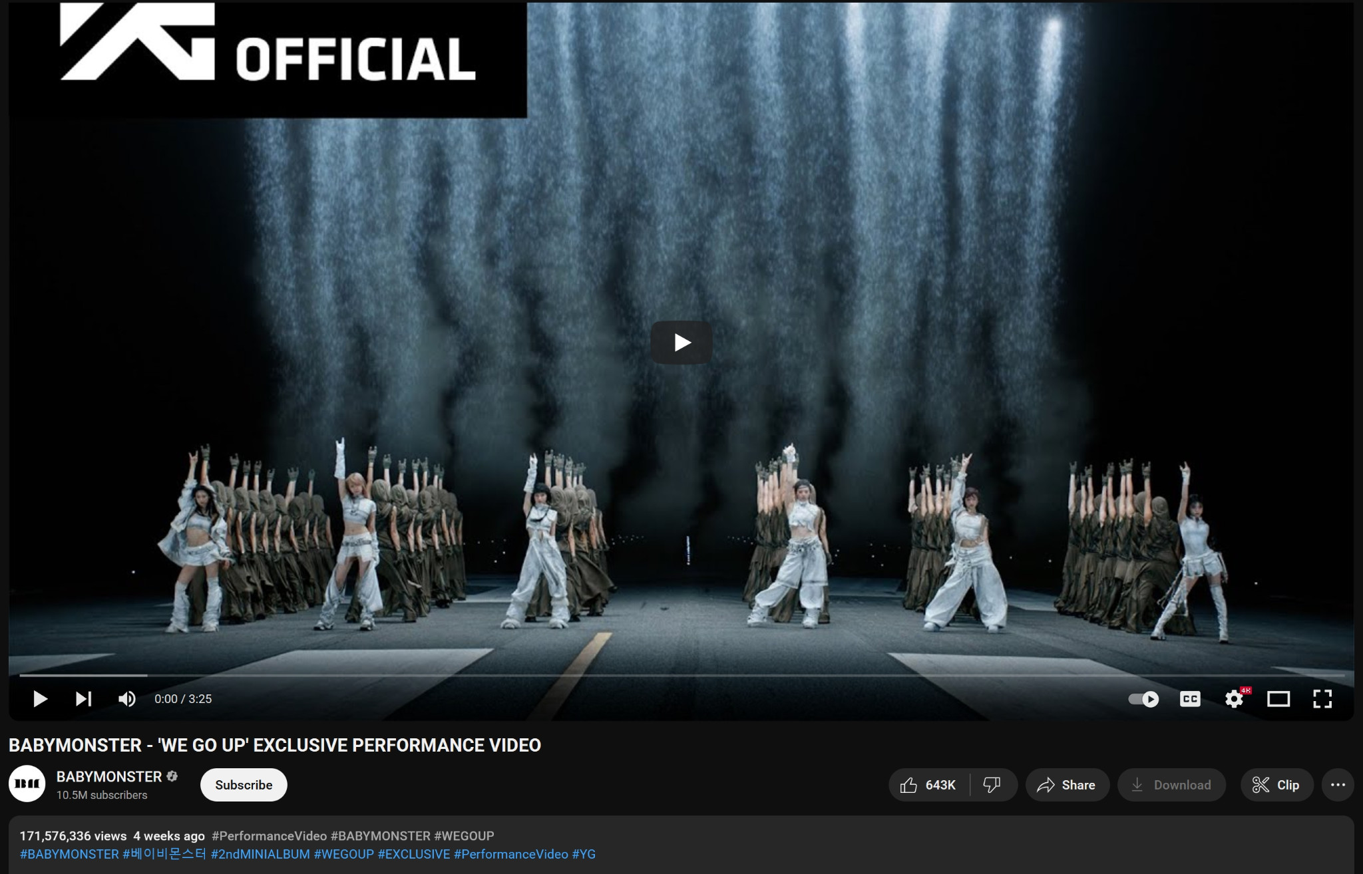This screenshot has width=1363, height=874.
Task: Open the #PerformanceVideo hashtag link
Action: 511,854
